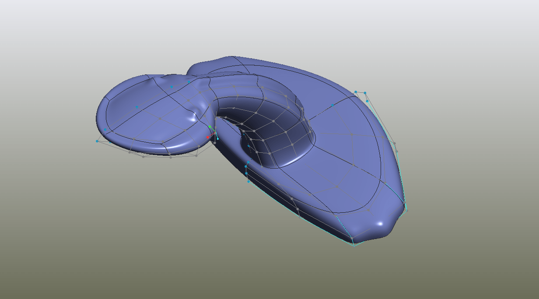Select the cage vertex at the bottom tip

354,245
